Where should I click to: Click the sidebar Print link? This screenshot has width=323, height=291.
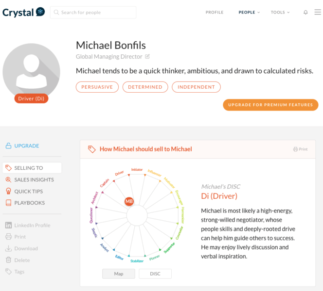pos(20,237)
